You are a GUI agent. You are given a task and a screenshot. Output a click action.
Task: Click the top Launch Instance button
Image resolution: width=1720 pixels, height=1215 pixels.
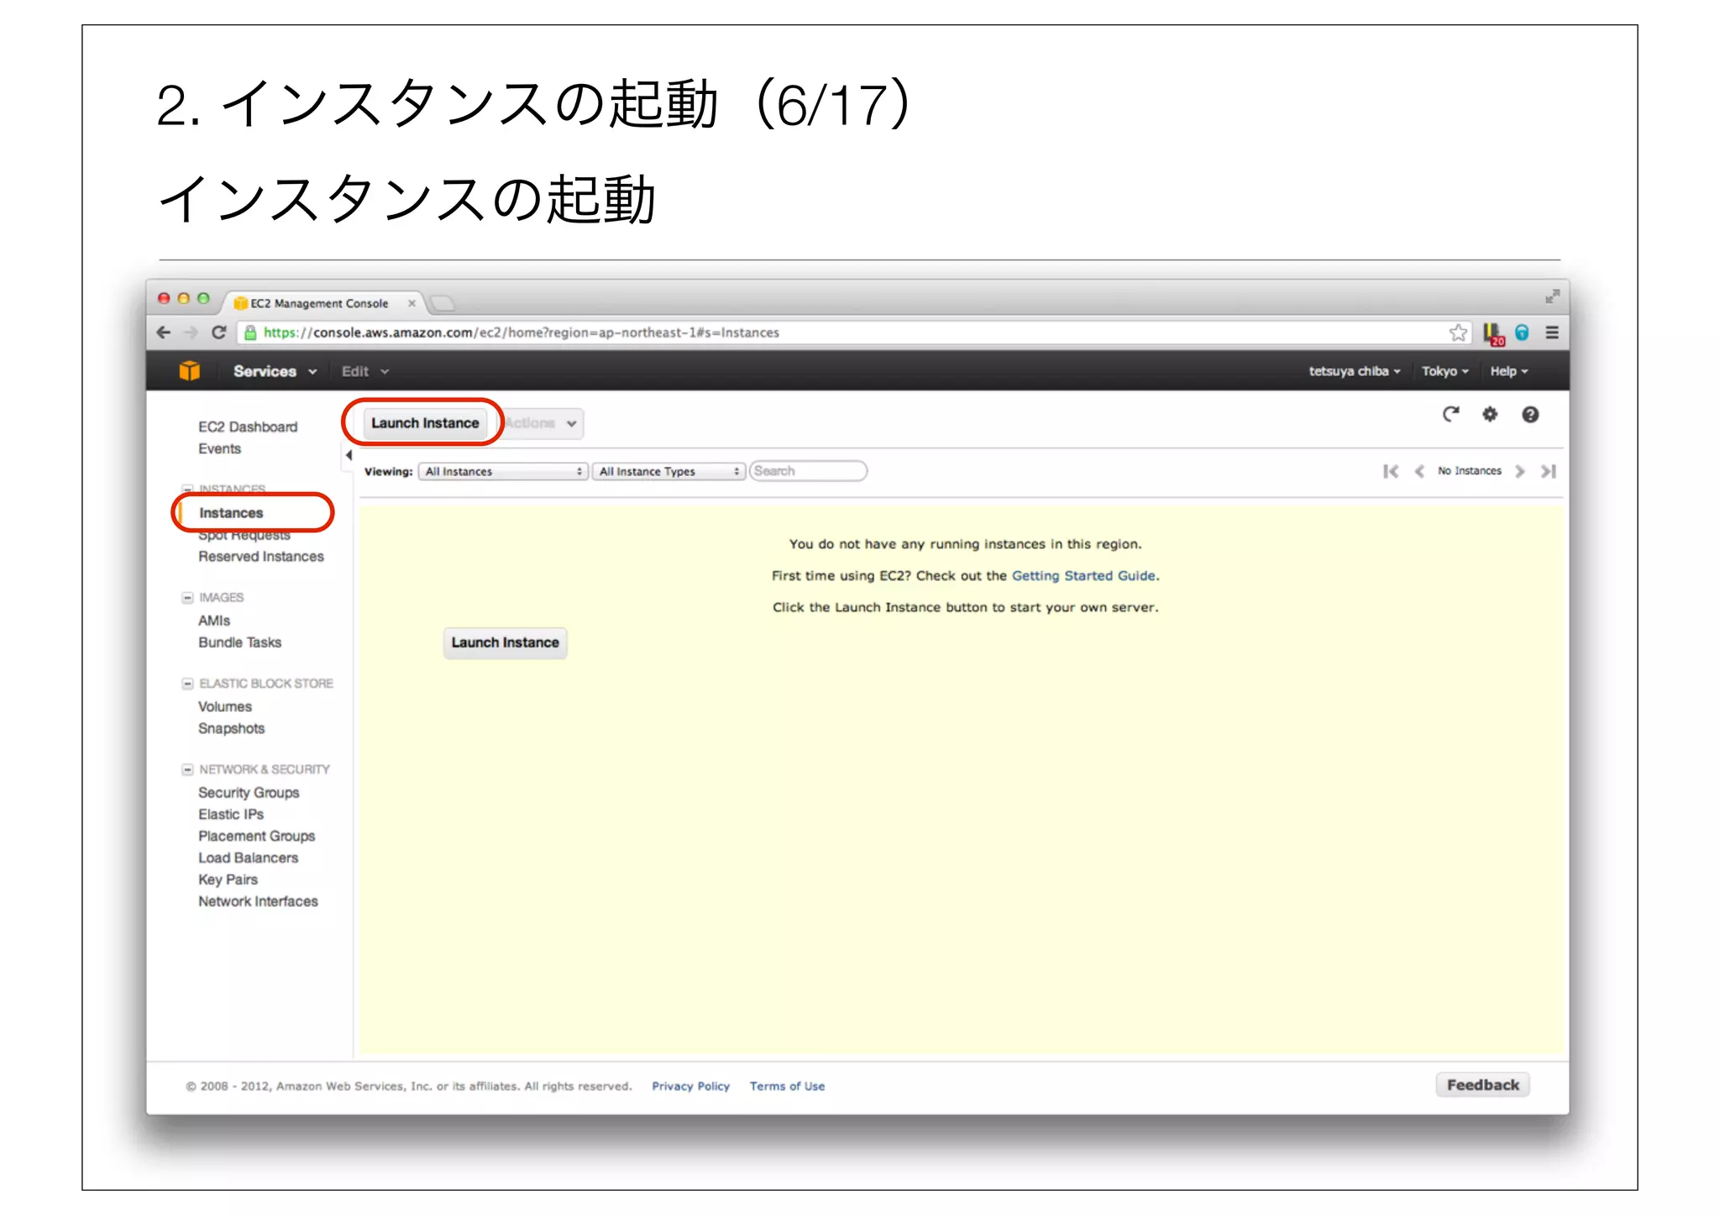pos(425,423)
